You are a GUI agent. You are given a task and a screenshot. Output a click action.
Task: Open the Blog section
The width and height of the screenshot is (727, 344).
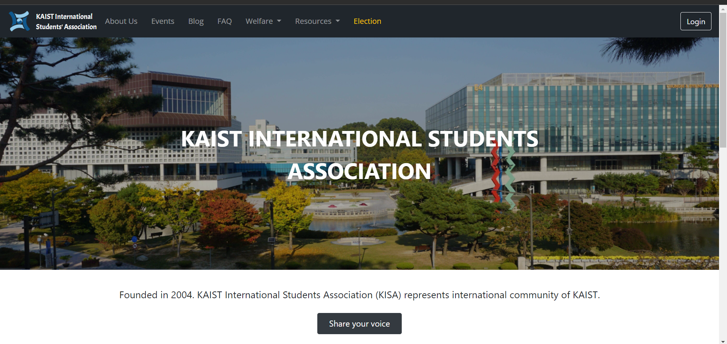196,21
